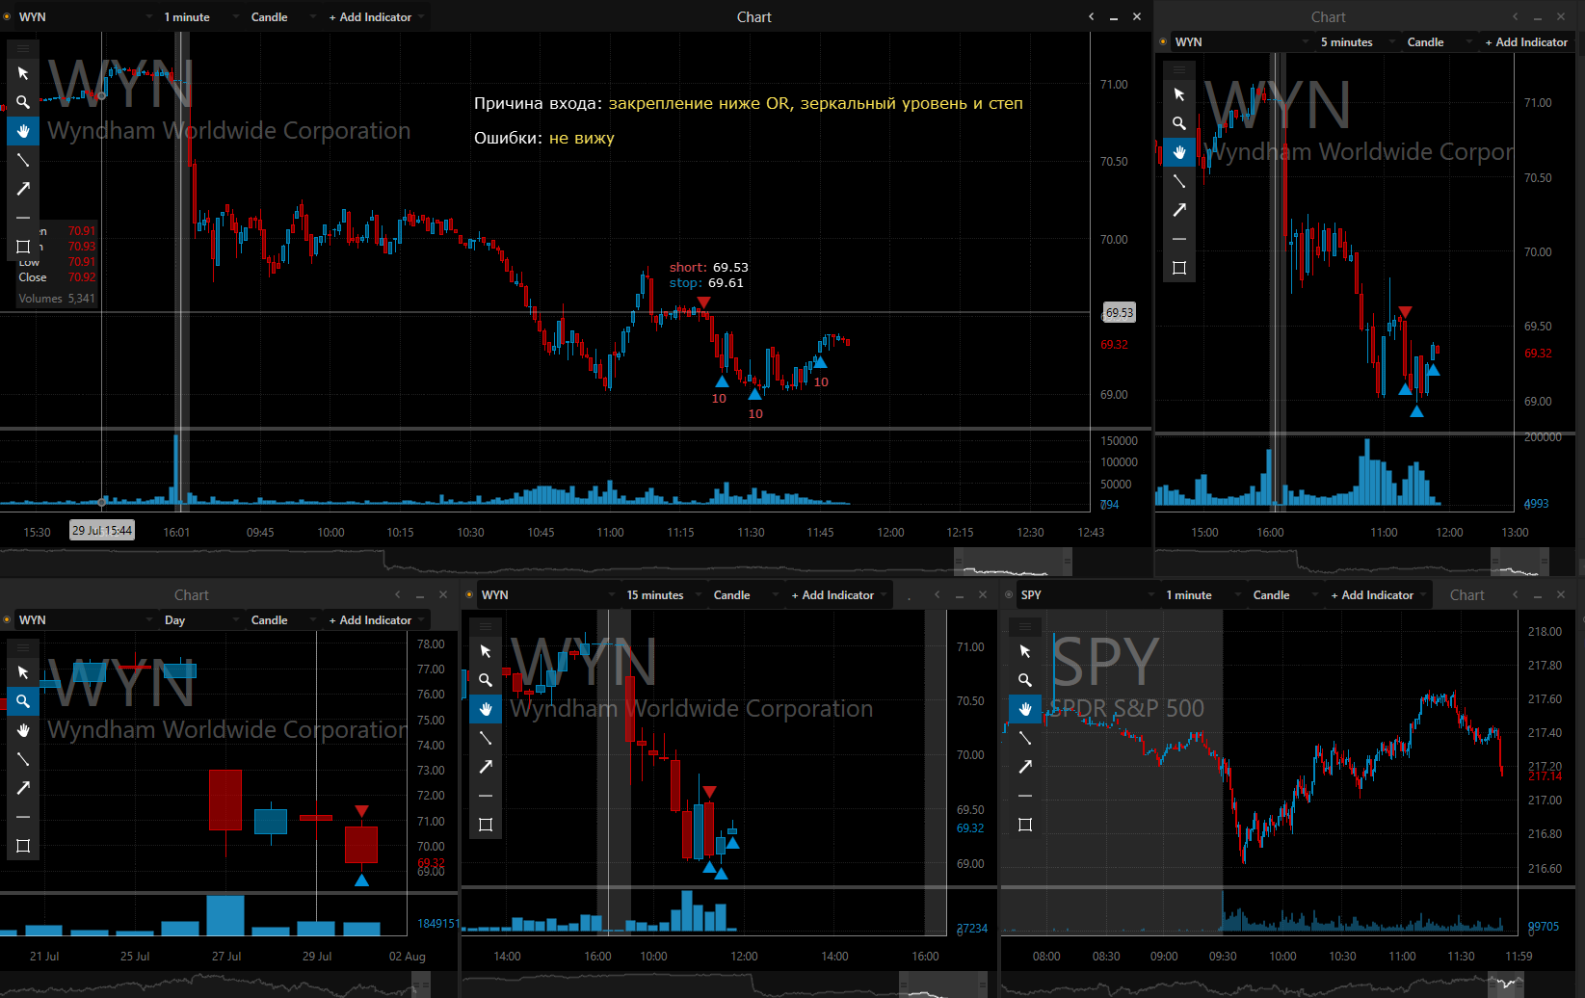Screen dimensions: 1585x998
Task: Select the pointer tool in WYN 5 minutes chart
Action: [1179, 94]
